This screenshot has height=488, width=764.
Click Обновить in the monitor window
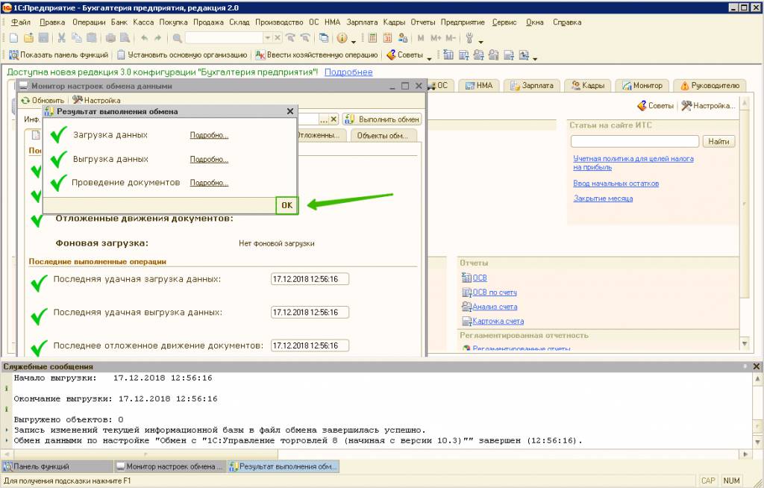[43, 100]
